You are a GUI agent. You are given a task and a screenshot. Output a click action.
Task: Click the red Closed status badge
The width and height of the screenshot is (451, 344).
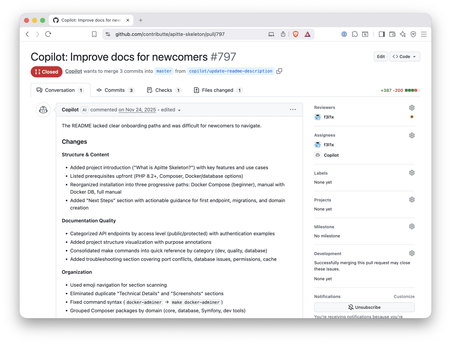click(46, 72)
